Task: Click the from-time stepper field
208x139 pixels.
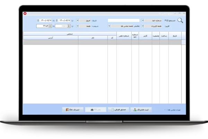Action: [x=62, y=26]
